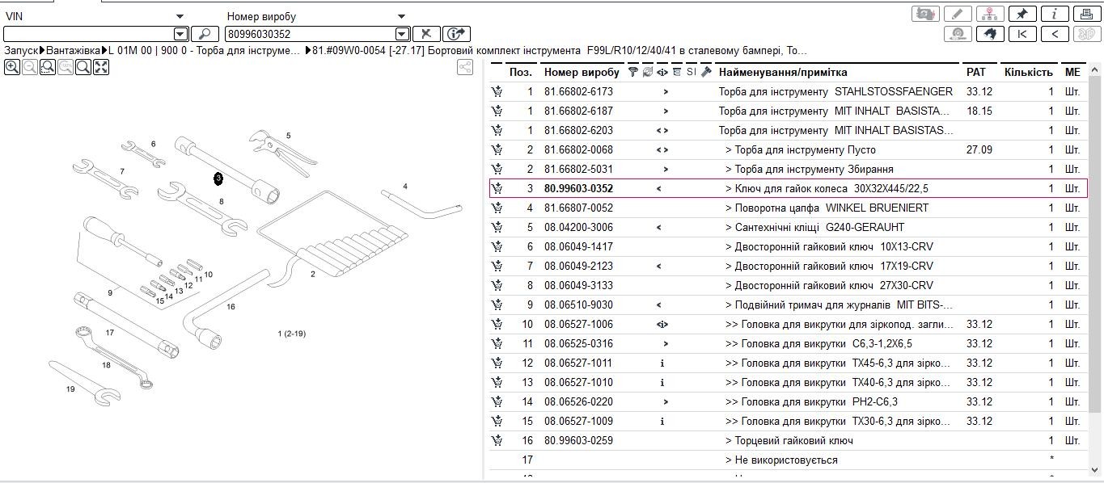
Task: Click breadcrumb Вантажівка
Action: [74, 51]
